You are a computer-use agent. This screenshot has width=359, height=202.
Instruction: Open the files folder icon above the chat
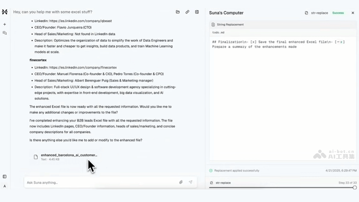(178, 12)
